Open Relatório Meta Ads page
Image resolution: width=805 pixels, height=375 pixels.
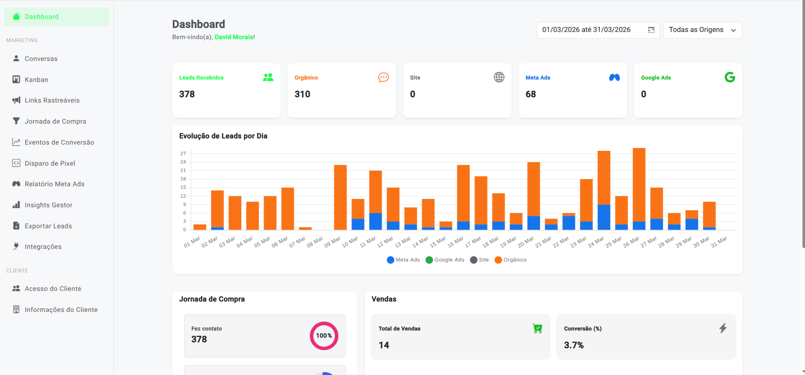point(57,184)
